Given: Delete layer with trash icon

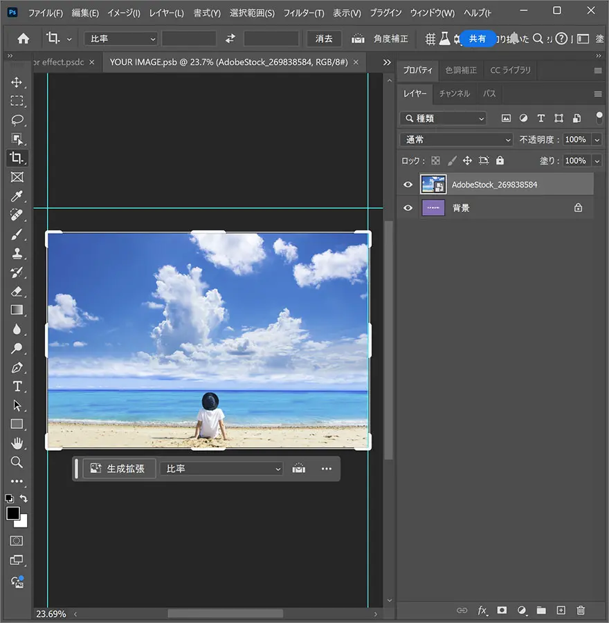Looking at the screenshot, I should [x=581, y=610].
